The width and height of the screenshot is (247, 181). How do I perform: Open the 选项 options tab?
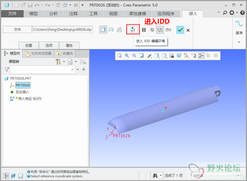(x=49, y=45)
